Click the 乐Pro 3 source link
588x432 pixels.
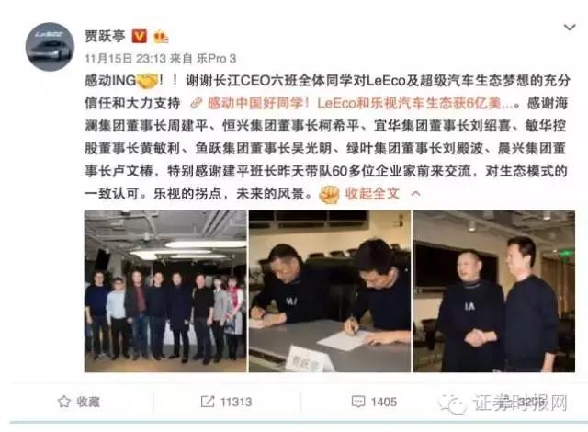217,59
